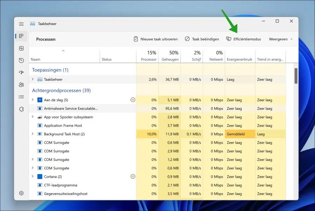
Task: Click the Antimalware Service Executable icon
Action: click(40, 108)
